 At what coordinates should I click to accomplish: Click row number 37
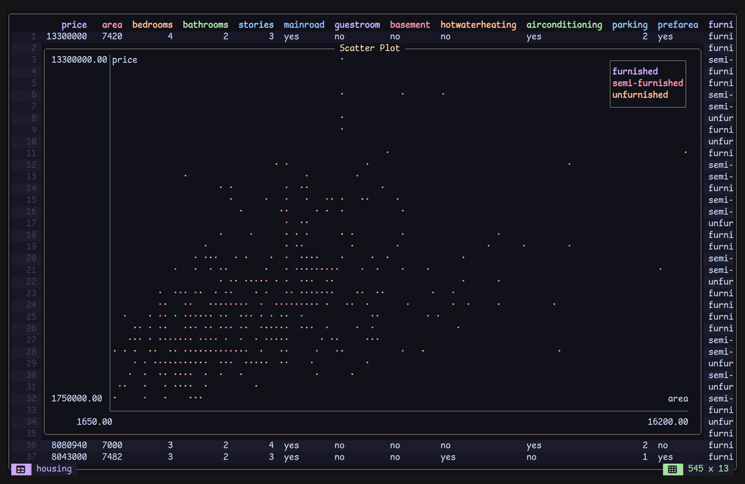point(32,457)
